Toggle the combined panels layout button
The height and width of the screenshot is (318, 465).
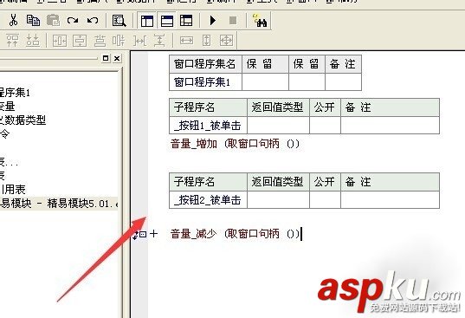(186, 21)
